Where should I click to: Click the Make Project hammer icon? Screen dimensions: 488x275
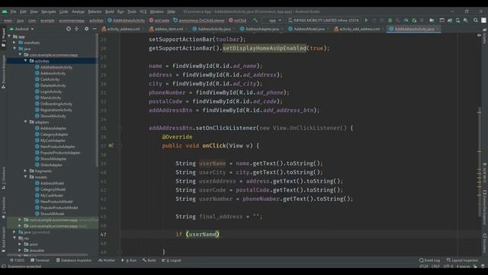coord(255,21)
